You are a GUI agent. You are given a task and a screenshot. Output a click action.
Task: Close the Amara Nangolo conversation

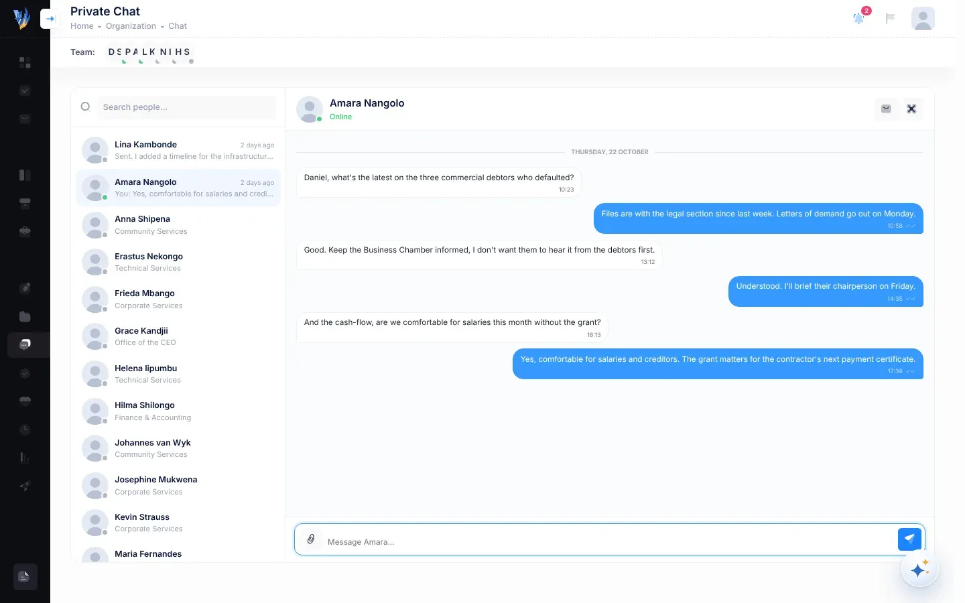[911, 109]
